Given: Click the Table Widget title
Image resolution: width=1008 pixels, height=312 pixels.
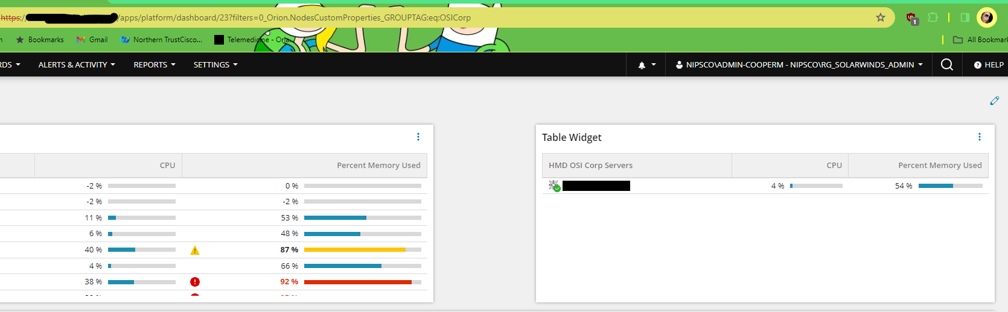Looking at the screenshot, I should point(572,137).
